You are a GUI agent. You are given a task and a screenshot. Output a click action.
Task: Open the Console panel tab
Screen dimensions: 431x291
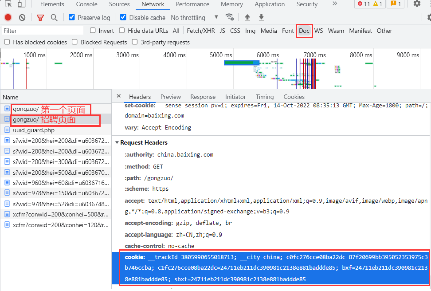point(86,4)
